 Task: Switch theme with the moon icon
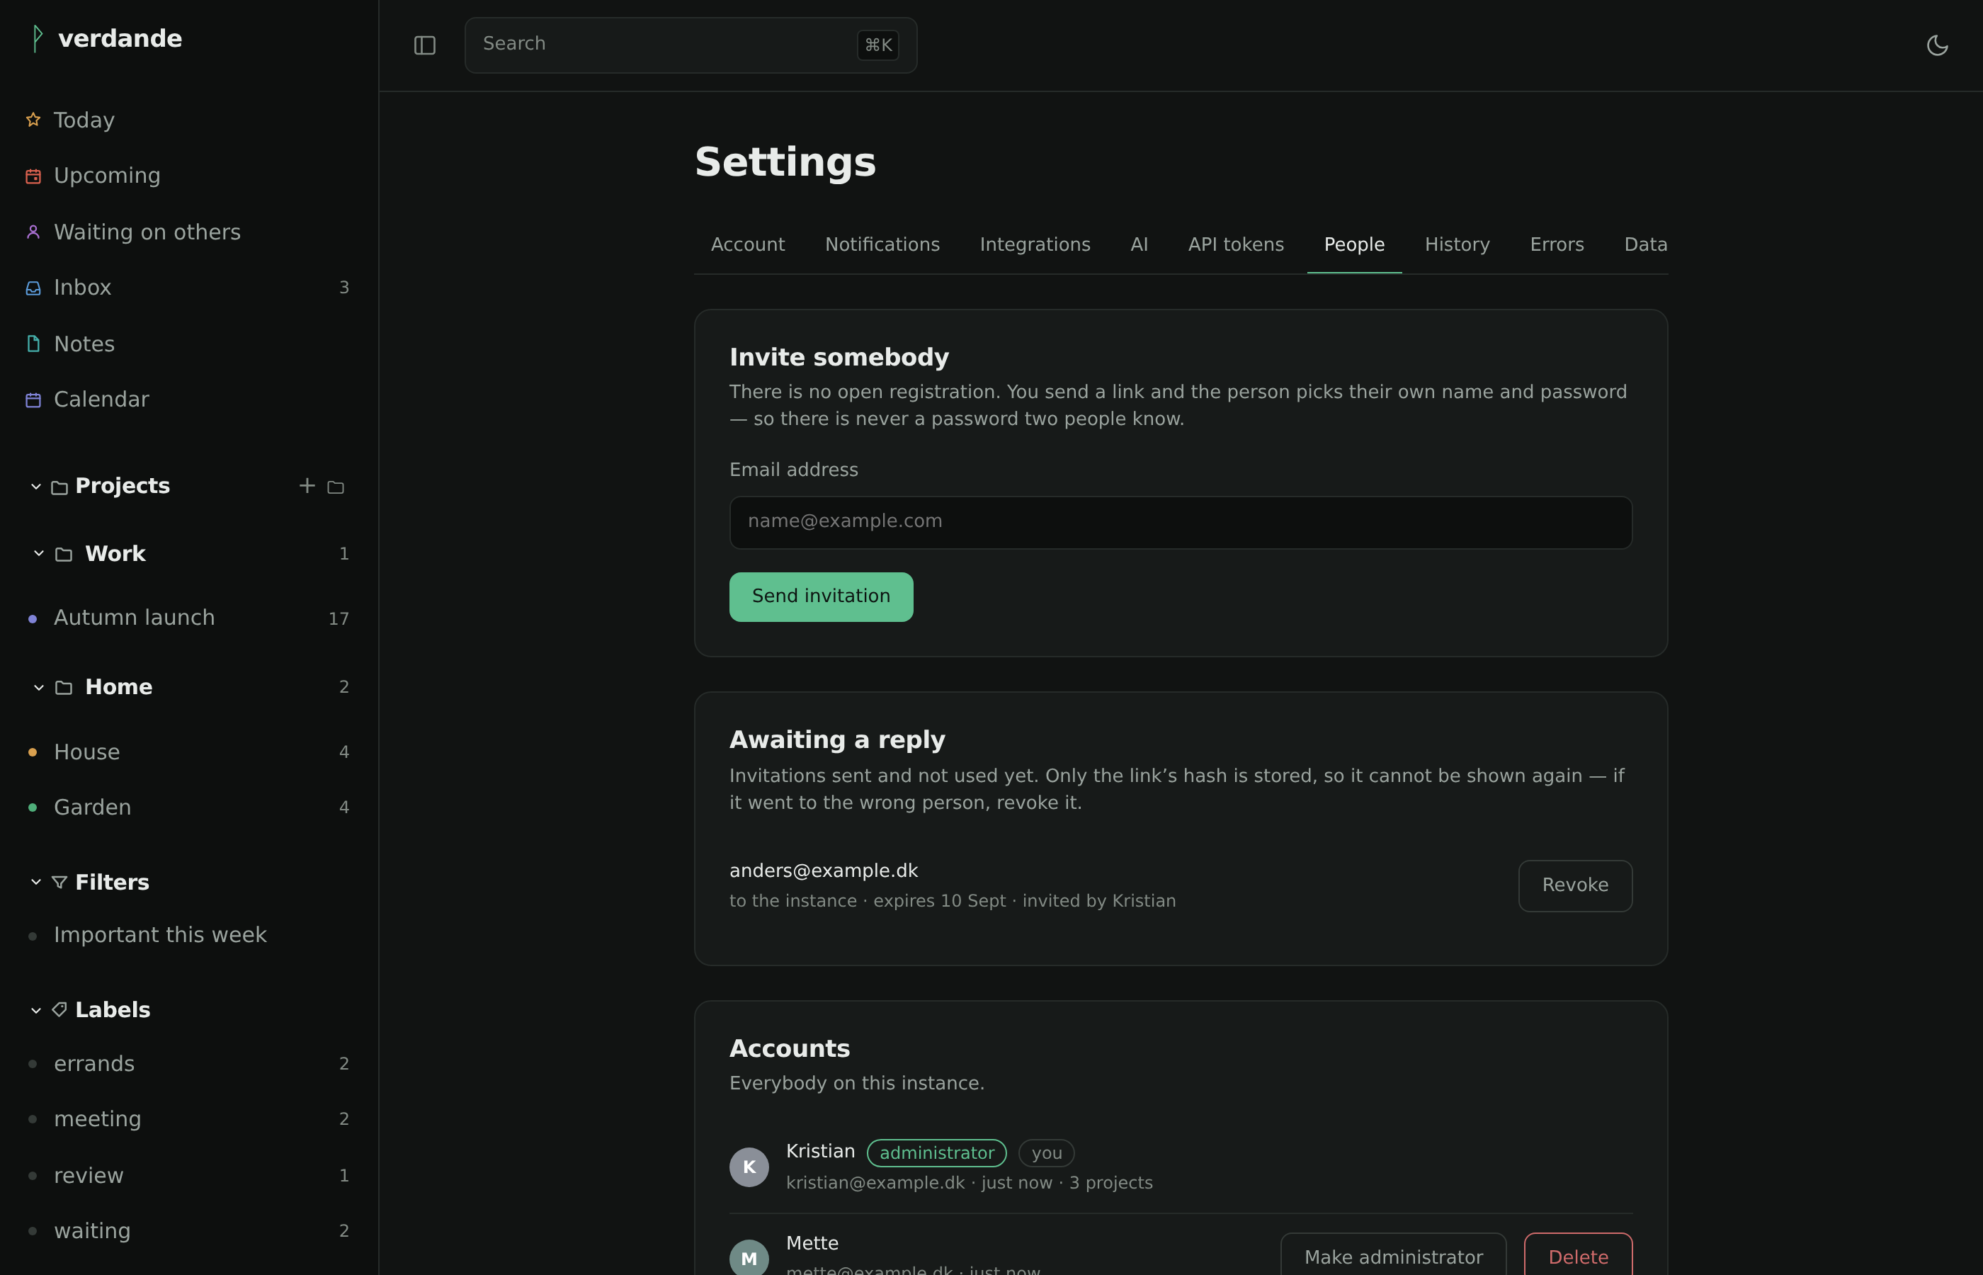(1937, 45)
